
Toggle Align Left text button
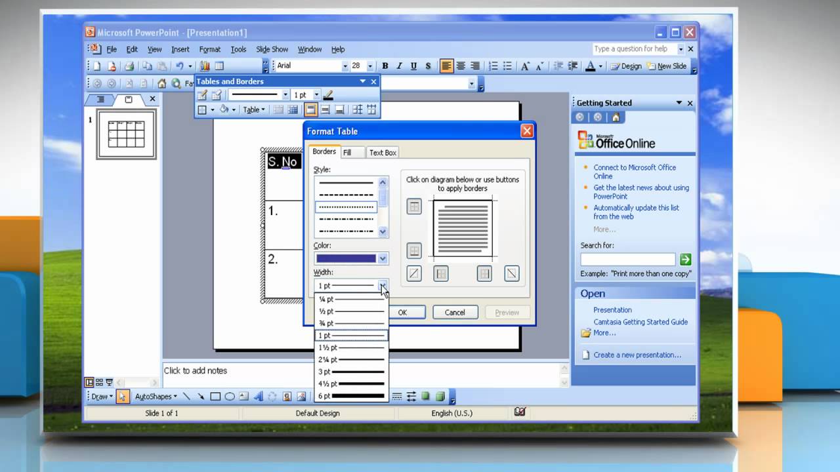446,66
